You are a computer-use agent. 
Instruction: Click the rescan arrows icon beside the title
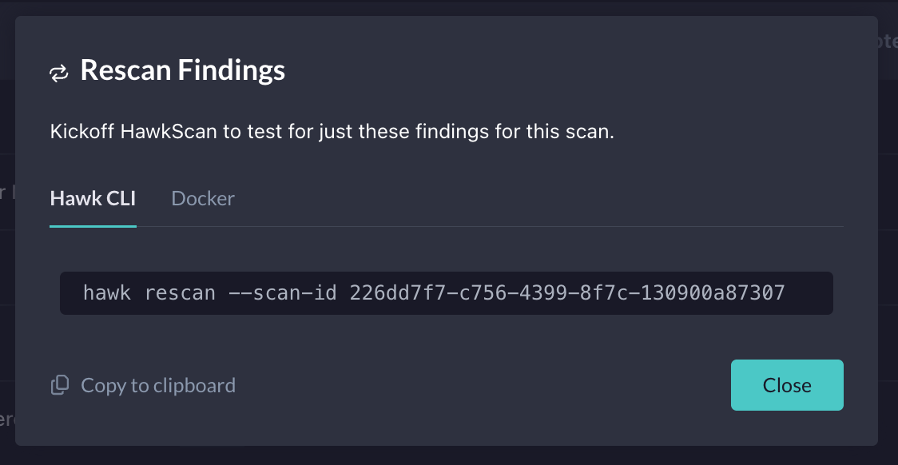point(59,73)
